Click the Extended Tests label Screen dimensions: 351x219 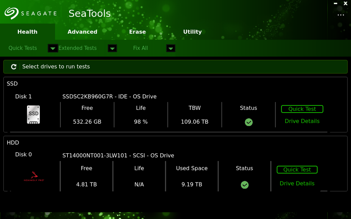77,48
